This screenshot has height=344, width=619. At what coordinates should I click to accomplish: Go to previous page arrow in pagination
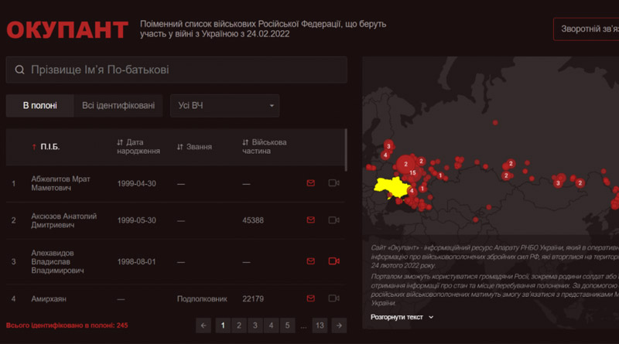204,325
